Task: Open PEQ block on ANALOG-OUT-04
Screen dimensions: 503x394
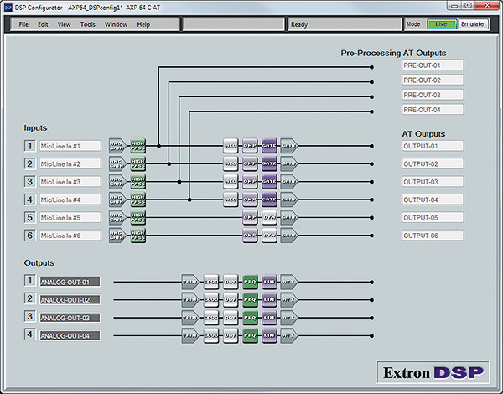Action: click(x=250, y=336)
